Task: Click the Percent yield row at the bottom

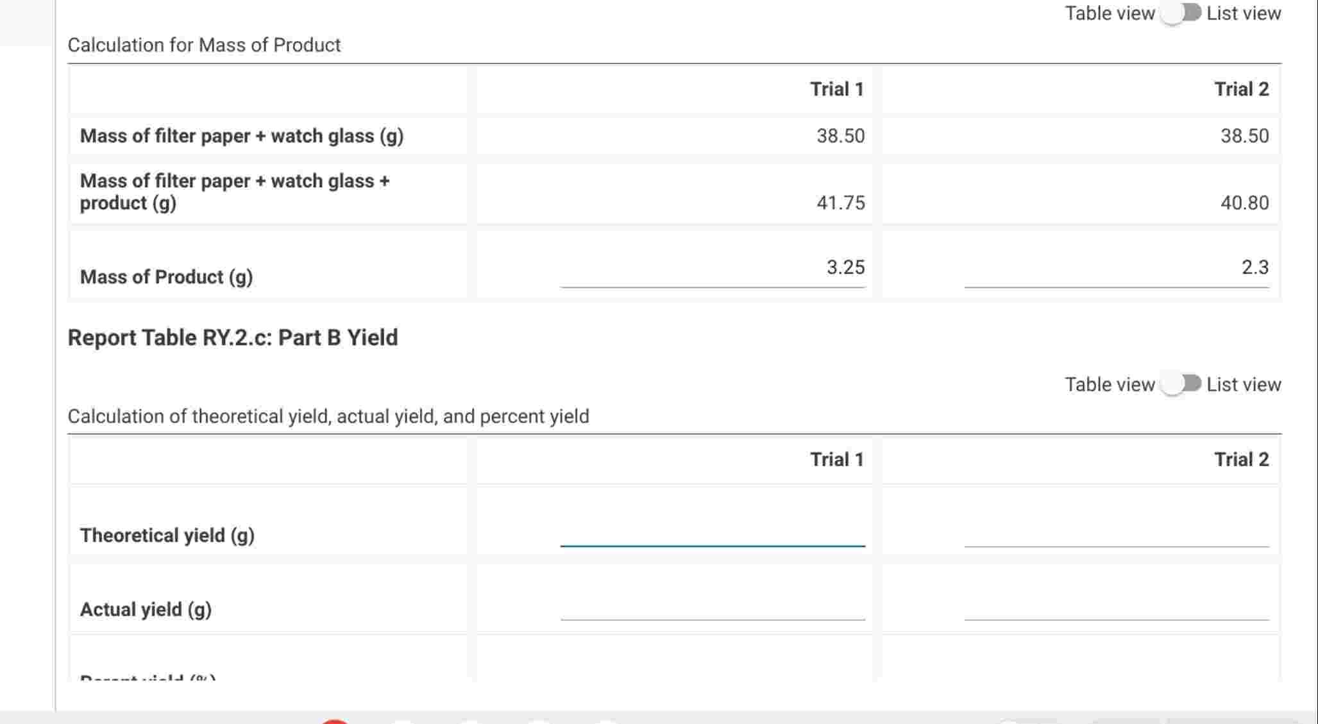Action: point(148,677)
